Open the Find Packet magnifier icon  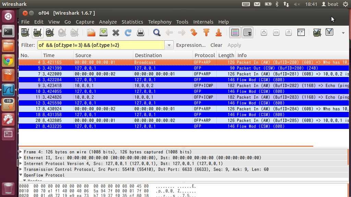[x=156, y=32]
